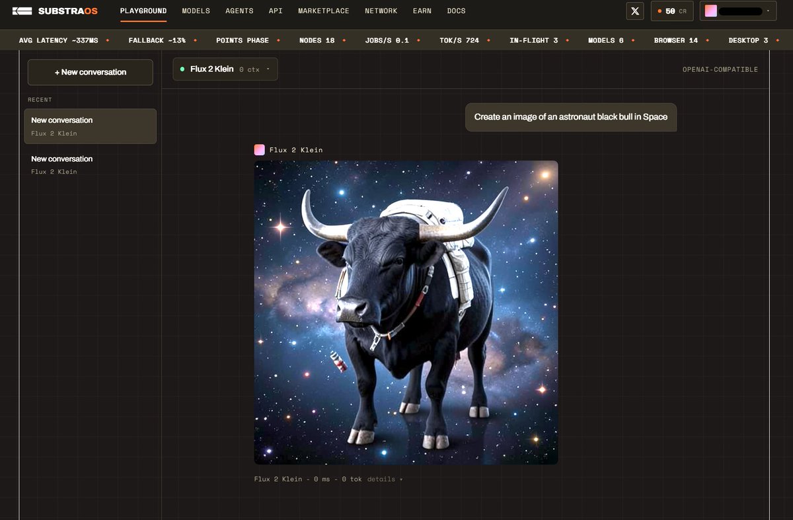The height and width of the screenshot is (520, 793).
Task: Click the IN-FLIGHT 3 stat
Action: click(x=534, y=40)
